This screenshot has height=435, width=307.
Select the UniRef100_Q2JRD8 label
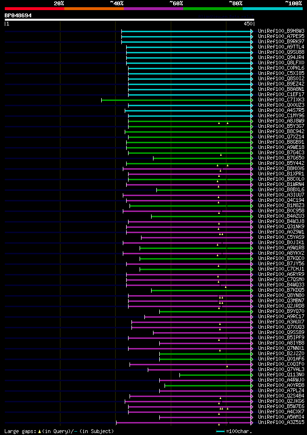pos(281,306)
